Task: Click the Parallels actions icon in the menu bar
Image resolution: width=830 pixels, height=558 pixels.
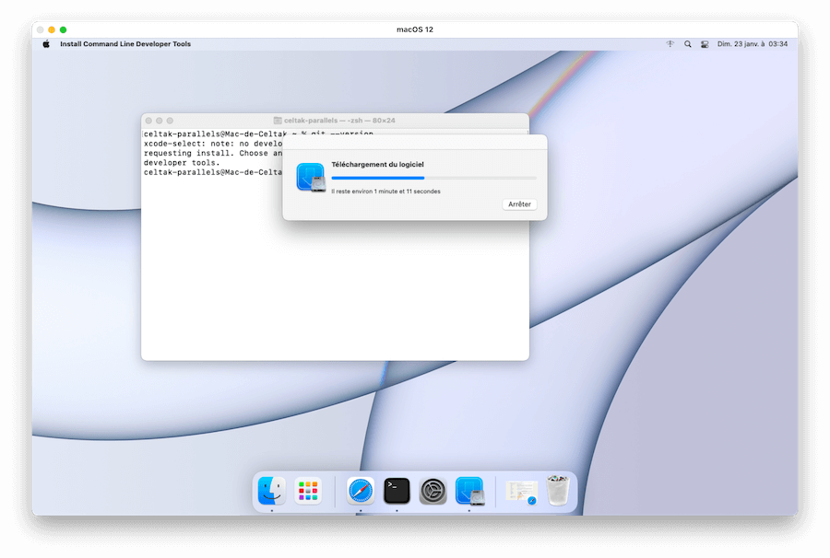Action: click(x=669, y=43)
